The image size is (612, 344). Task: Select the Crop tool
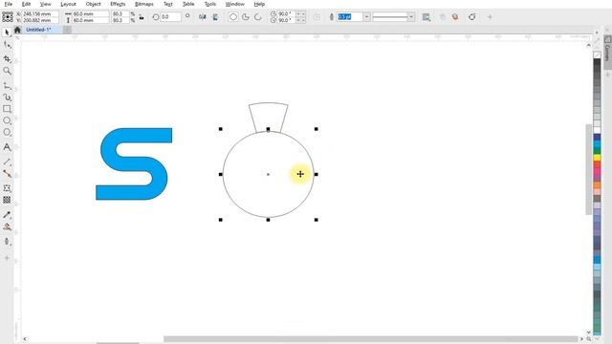pyautogui.click(x=7, y=58)
